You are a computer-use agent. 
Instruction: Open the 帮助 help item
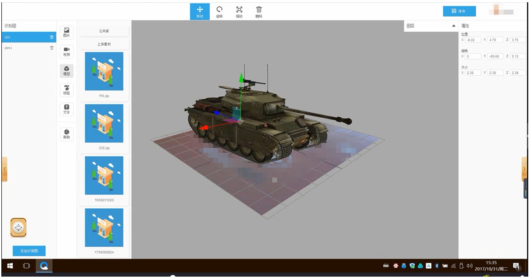pos(66,134)
